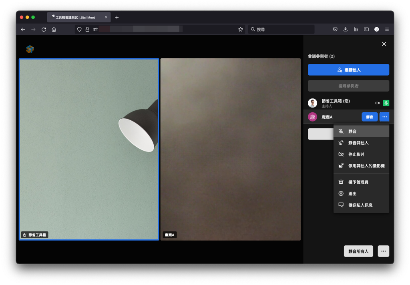
Task: Click the Jitsi logo above the videos
Action: [30, 49]
